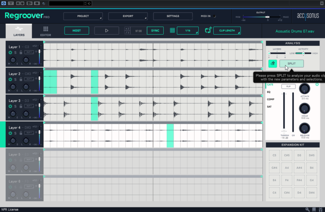Click the eraser icon in Analysis panel
The height and width of the screenshot is (212, 325).
(272, 63)
